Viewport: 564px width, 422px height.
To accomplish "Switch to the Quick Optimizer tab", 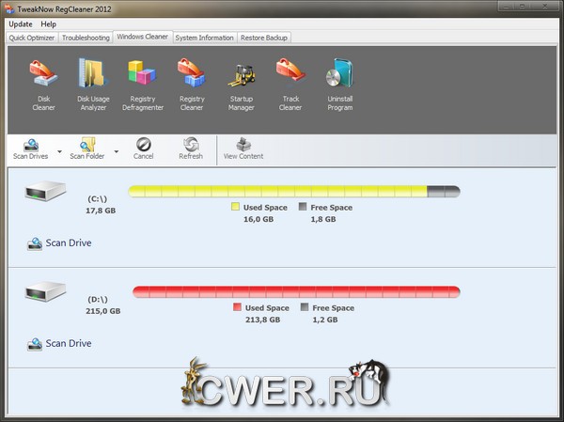I will click(x=32, y=38).
